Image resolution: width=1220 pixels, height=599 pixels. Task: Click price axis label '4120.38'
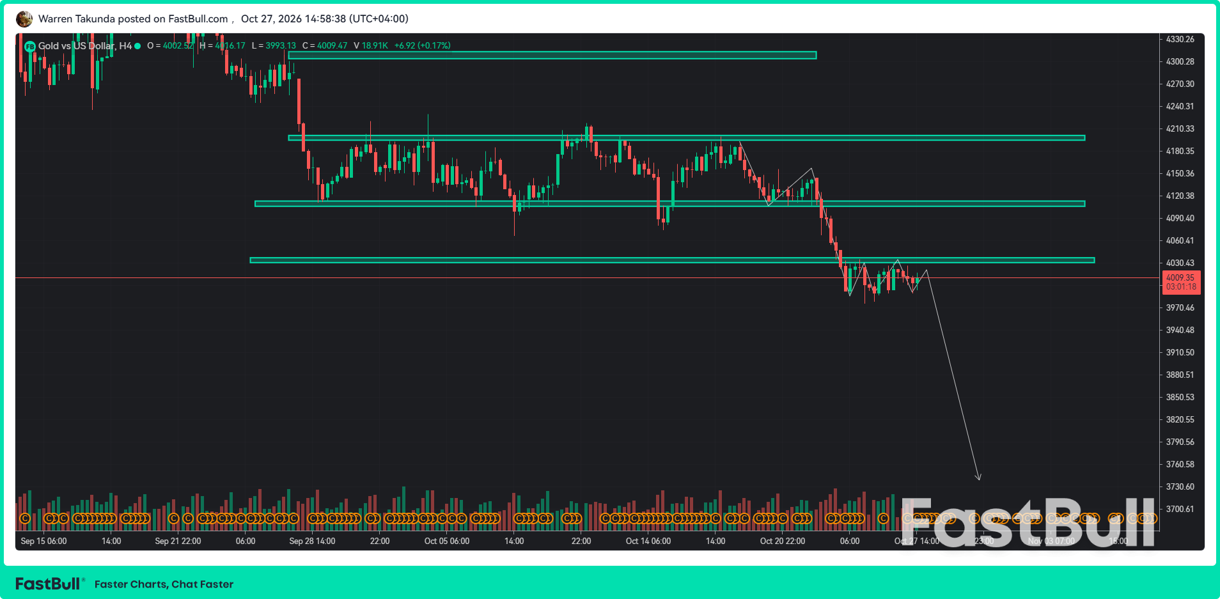[x=1180, y=196]
